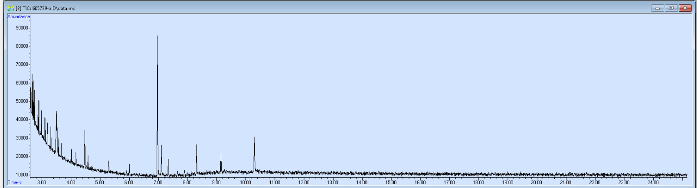Screen dimensions: 697x188
Task: Click the blue 'Time-->' axis label
Action: click(15, 182)
